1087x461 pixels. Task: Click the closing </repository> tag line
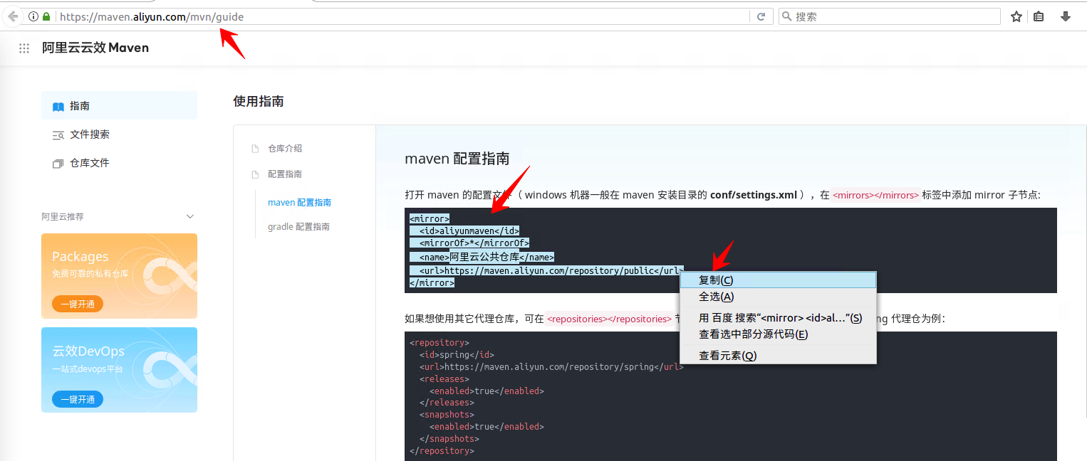[x=442, y=451]
